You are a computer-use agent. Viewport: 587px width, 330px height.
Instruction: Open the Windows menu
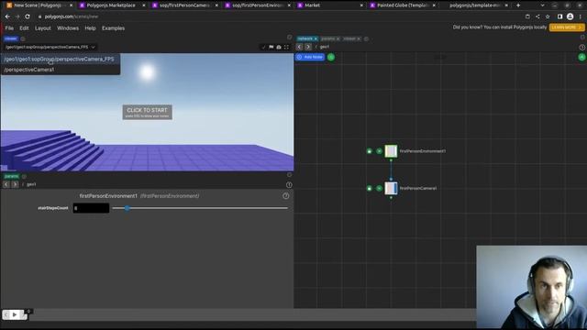68,28
